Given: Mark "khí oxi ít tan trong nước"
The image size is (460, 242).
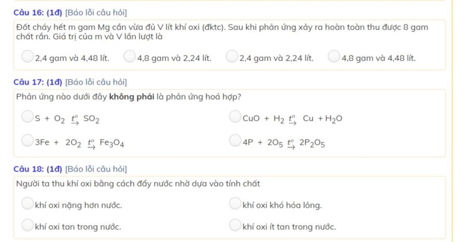Looking at the screenshot, I should pos(235,225).
